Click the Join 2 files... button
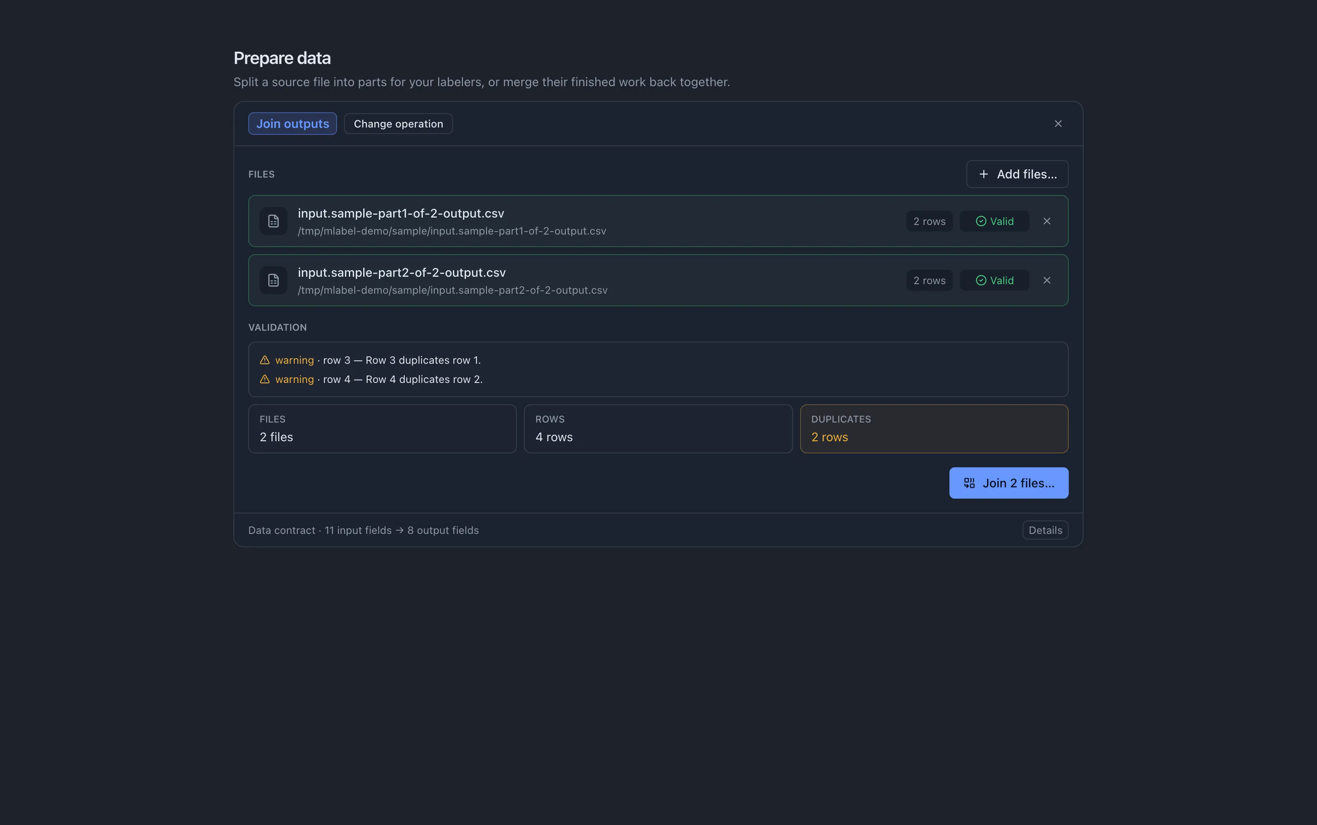 (x=1009, y=483)
